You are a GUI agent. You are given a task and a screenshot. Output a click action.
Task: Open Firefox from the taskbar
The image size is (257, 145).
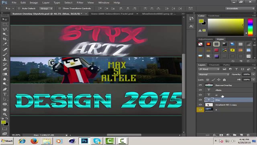click(34, 141)
